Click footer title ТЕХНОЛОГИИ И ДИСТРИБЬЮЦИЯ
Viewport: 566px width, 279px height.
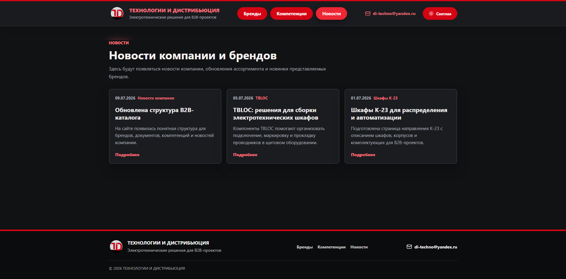[x=168, y=243]
